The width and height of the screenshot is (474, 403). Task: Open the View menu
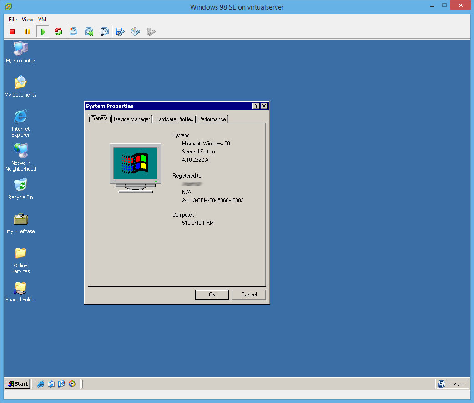pyautogui.click(x=27, y=20)
